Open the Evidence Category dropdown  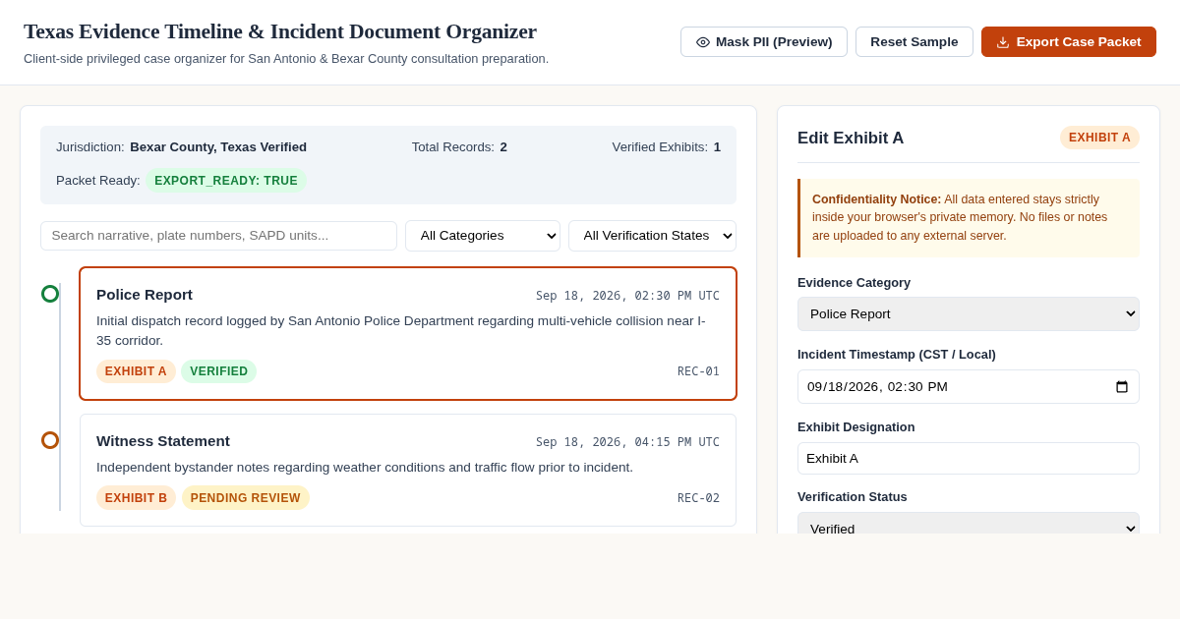pos(969,313)
